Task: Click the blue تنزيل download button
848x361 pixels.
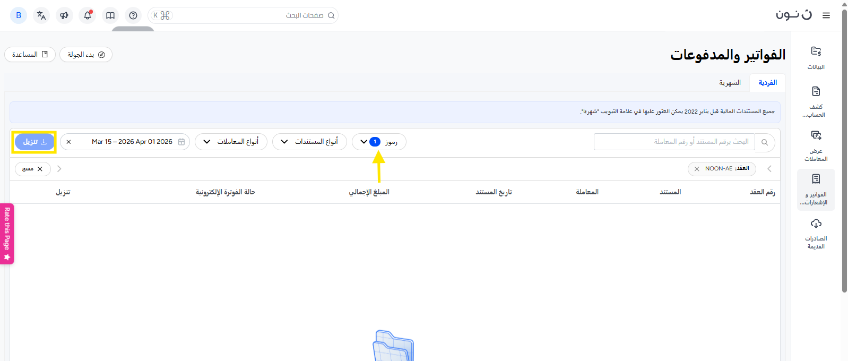Action: 34,142
